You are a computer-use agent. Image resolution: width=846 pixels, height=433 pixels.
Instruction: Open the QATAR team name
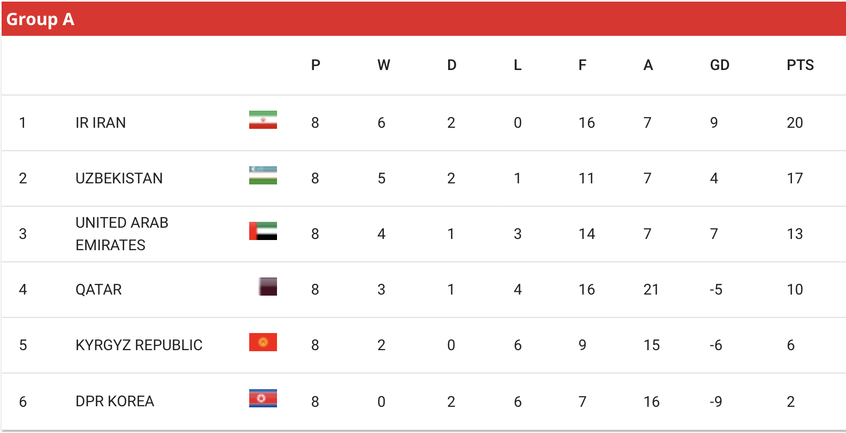(x=99, y=290)
